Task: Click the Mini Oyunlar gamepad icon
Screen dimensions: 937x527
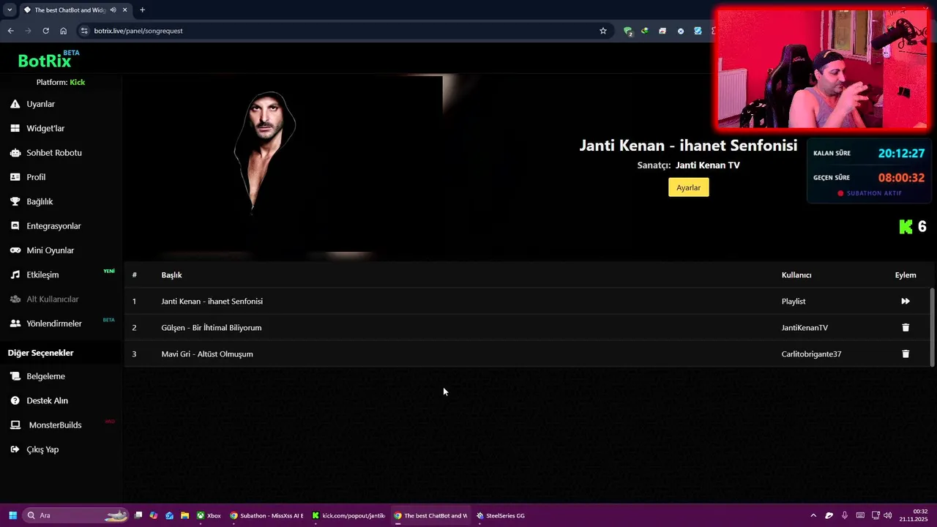Action: coord(15,250)
